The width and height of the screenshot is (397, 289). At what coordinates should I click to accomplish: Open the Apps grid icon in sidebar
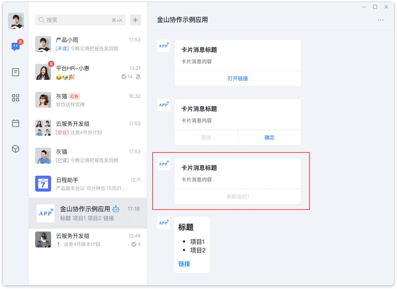tap(15, 98)
